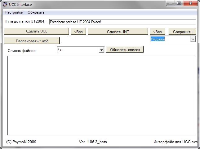Click the UCC app icon in title bar
Image resolution: width=200 pixels, height=149 pixels.
click(x=5, y=5)
